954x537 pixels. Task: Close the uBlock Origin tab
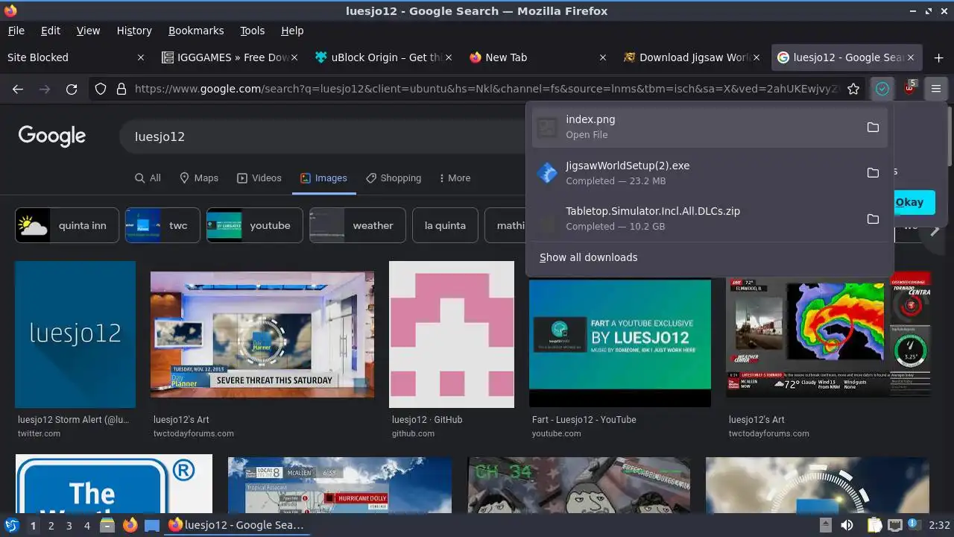(449, 57)
